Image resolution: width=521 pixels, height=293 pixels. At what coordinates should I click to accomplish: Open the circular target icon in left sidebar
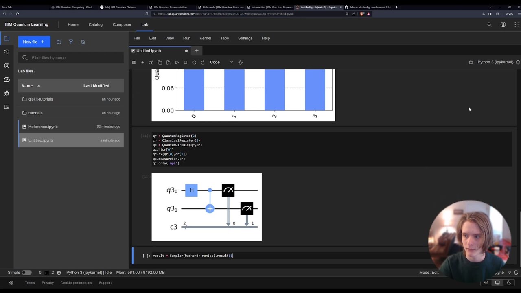pyautogui.click(x=7, y=66)
